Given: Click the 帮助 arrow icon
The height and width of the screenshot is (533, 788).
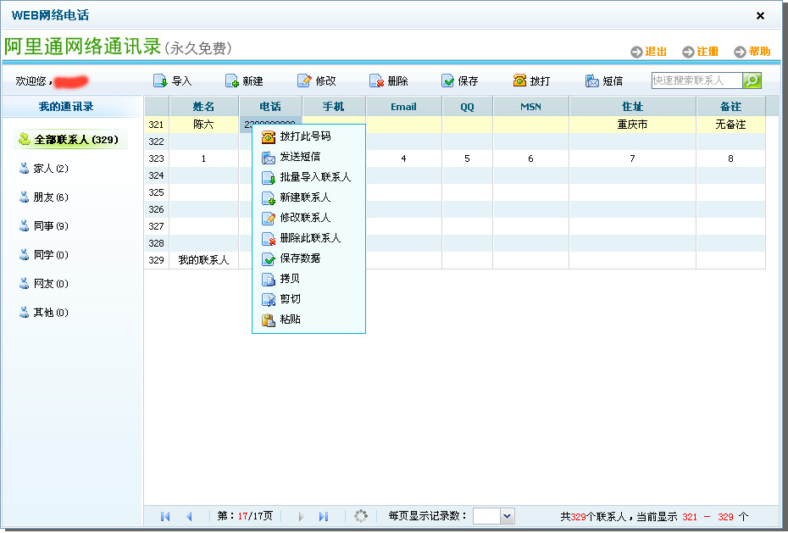Looking at the screenshot, I should [740, 52].
